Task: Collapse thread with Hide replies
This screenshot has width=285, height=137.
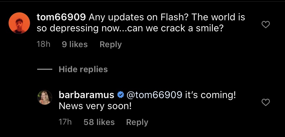Action: 83,69
